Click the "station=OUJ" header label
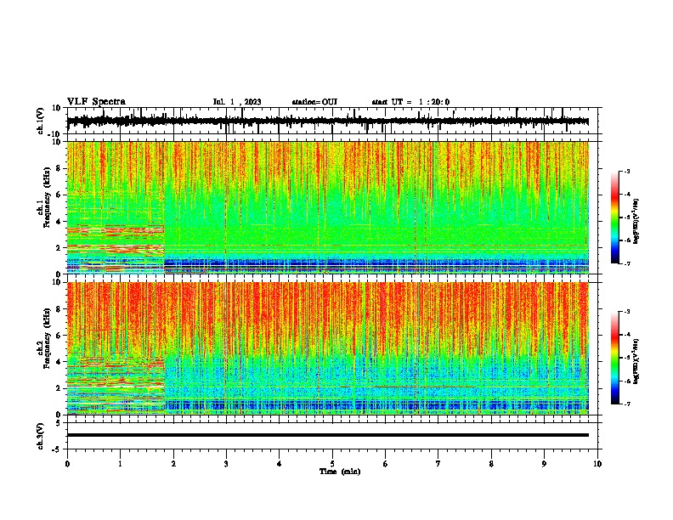 click(314, 102)
